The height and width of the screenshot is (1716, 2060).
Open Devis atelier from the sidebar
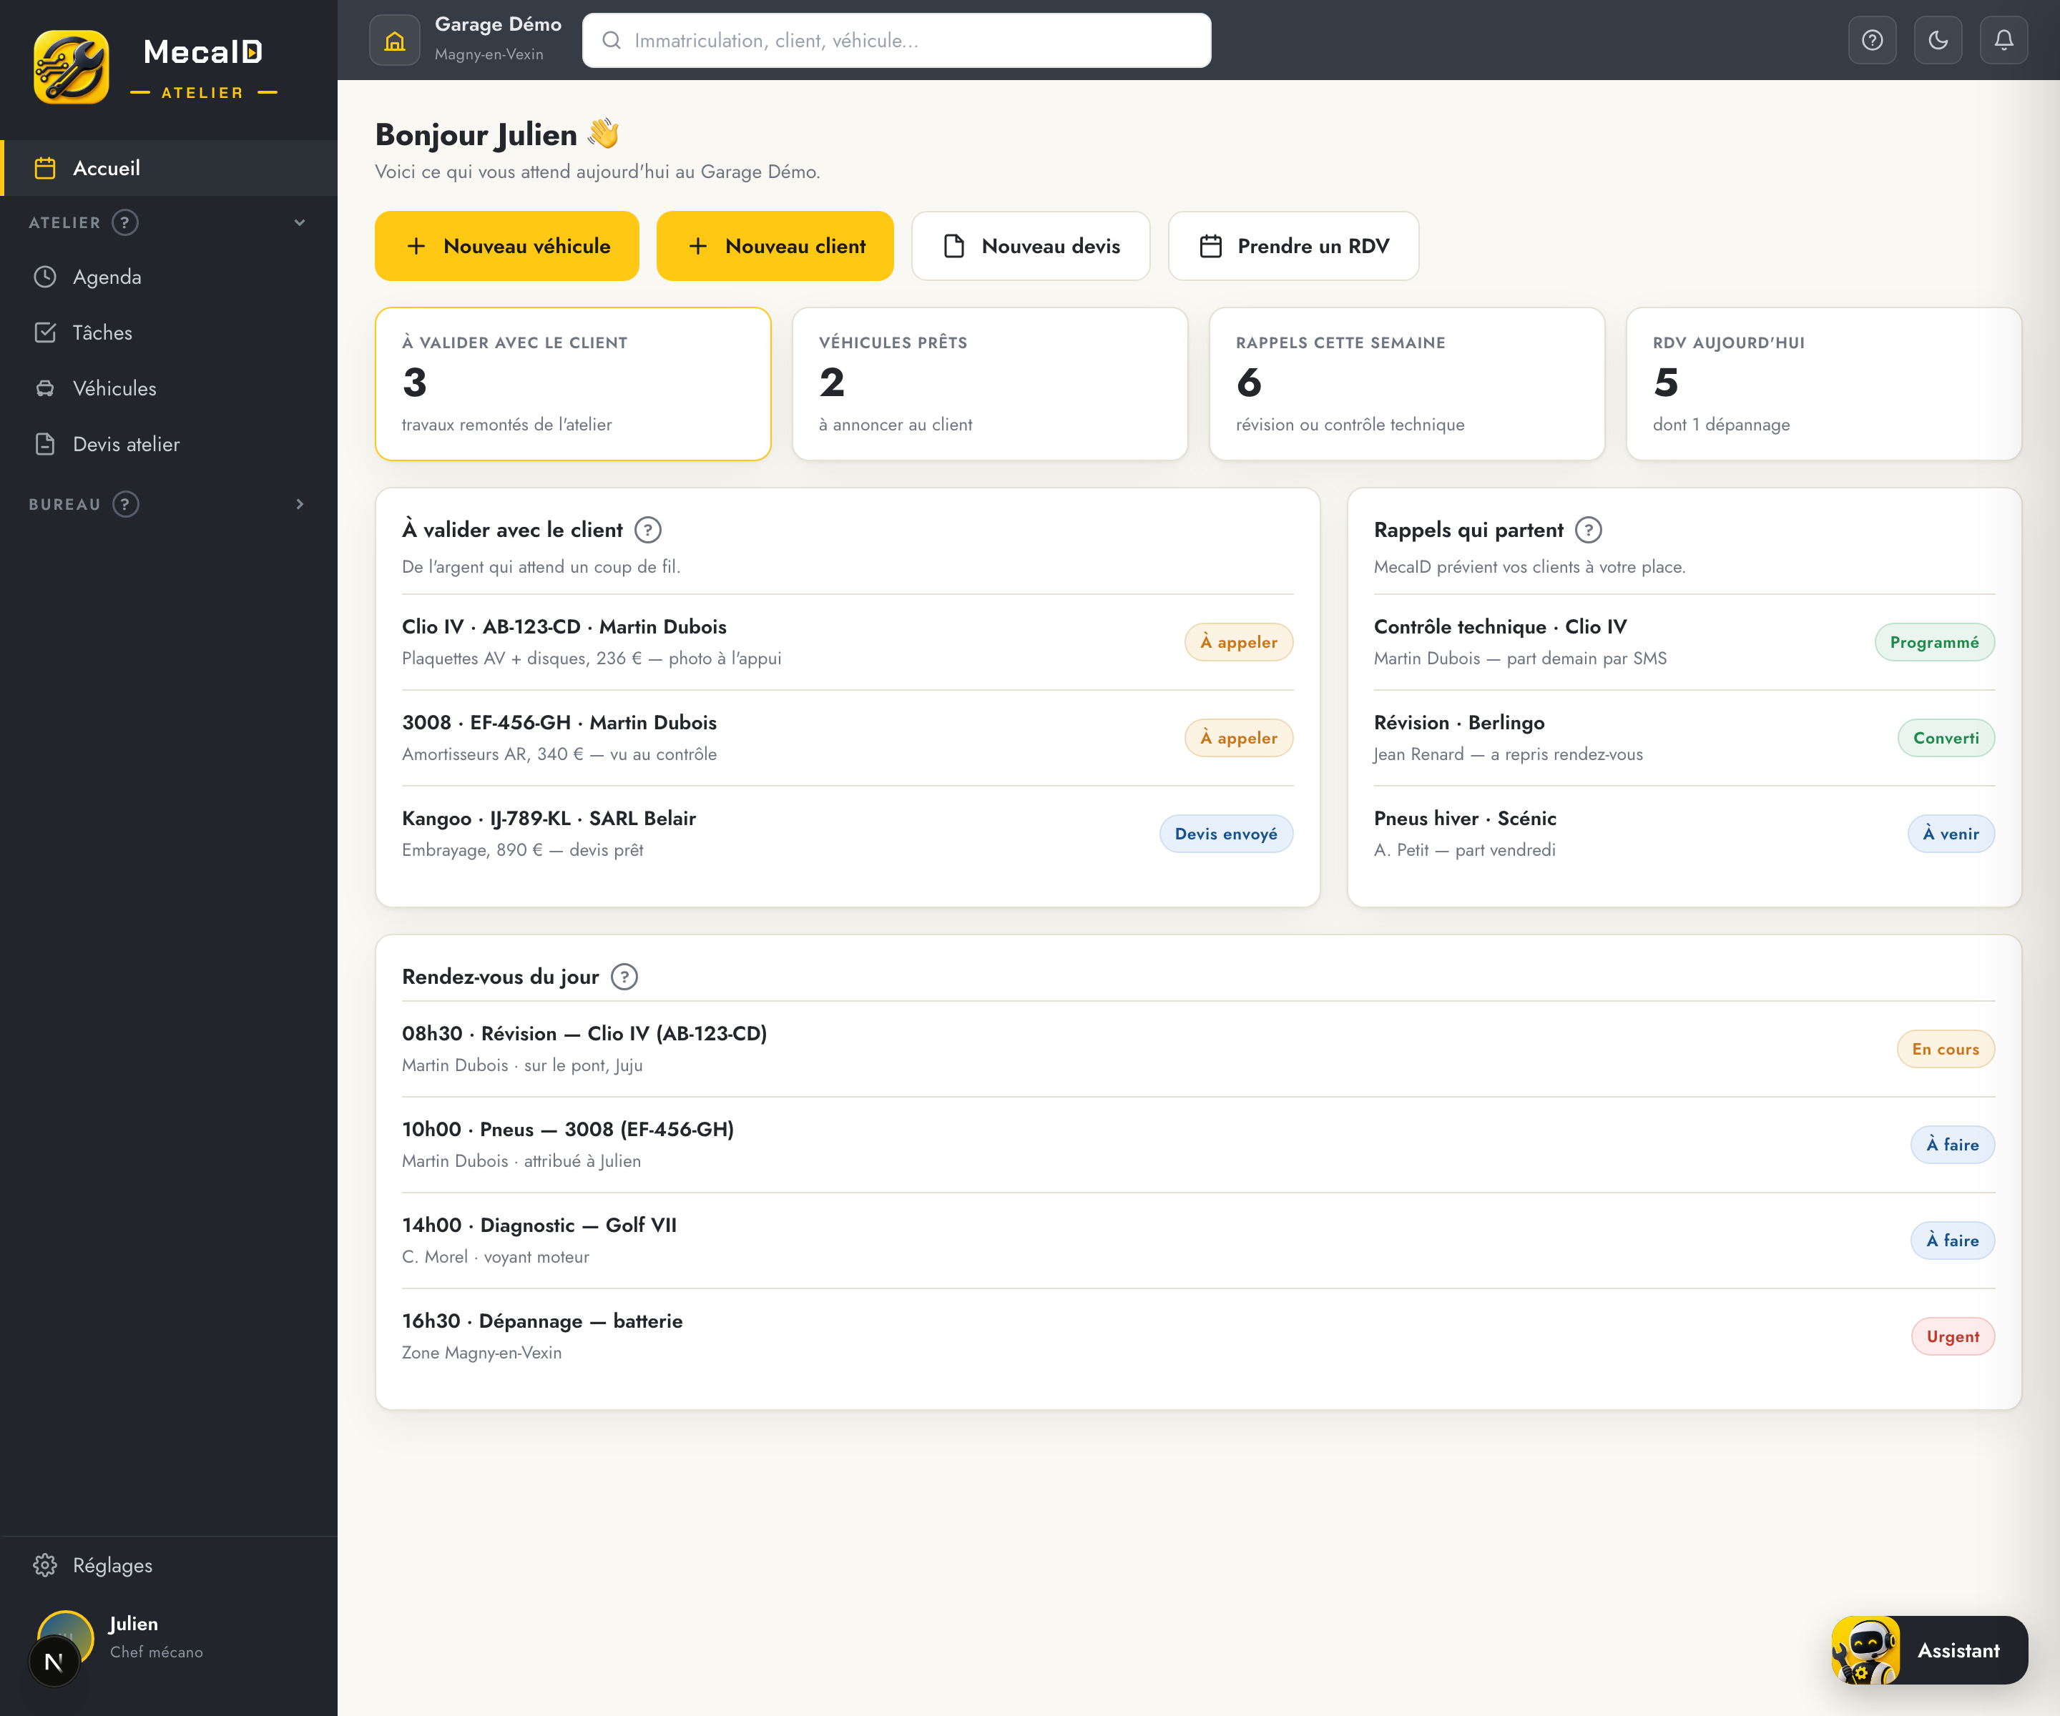169,444
